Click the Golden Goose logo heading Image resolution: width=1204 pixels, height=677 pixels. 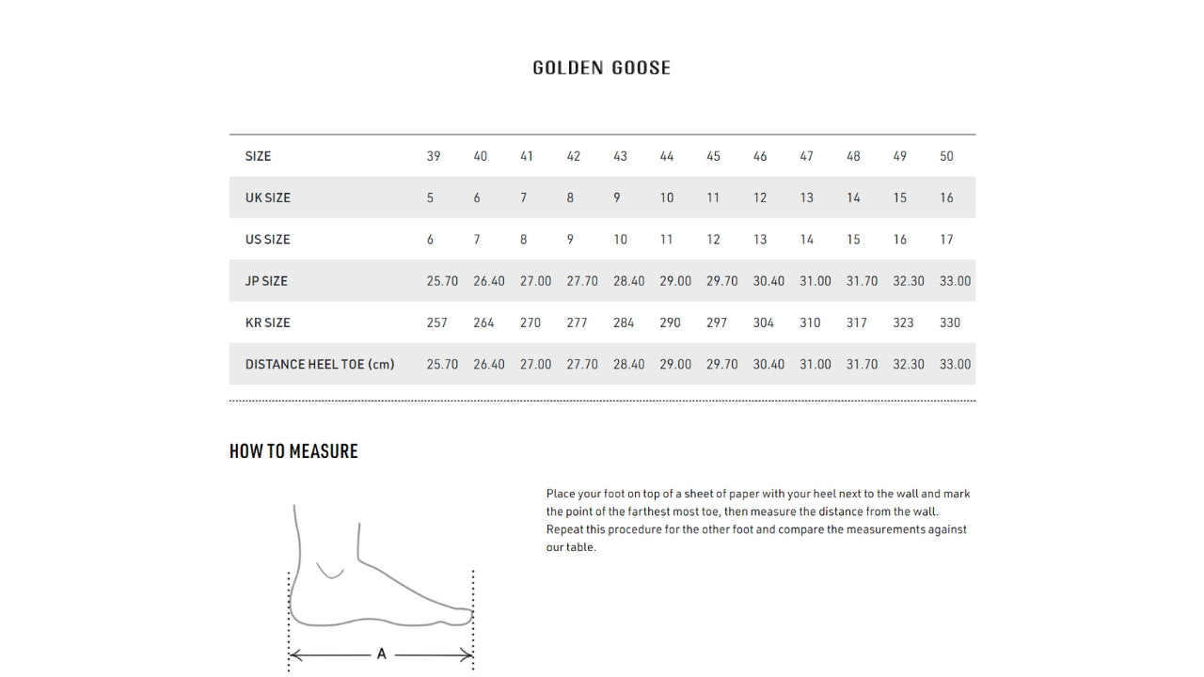pyautogui.click(x=601, y=68)
